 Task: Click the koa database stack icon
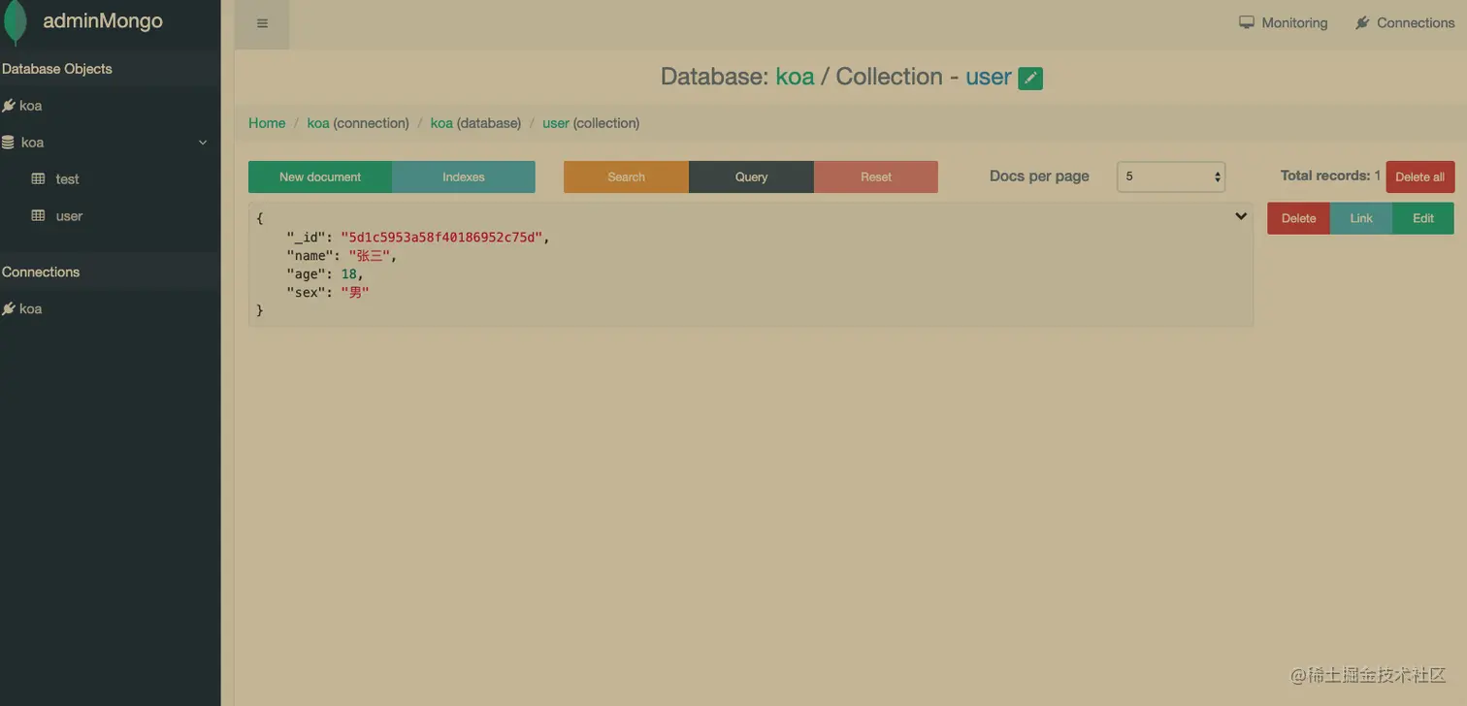coord(9,143)
